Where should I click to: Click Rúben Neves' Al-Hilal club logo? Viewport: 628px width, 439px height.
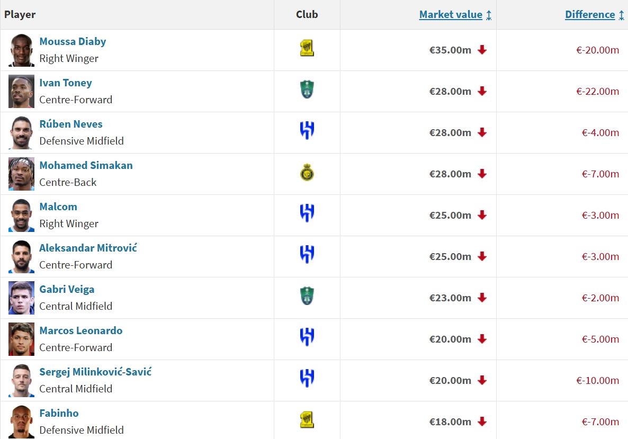(307, 130)
